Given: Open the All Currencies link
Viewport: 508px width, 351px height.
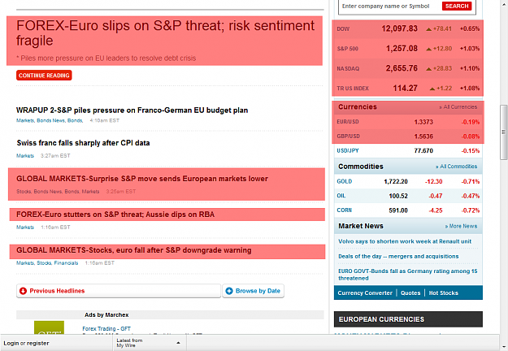Looking at the screenshot, I should pyautogui.click(x=458, y=107).
